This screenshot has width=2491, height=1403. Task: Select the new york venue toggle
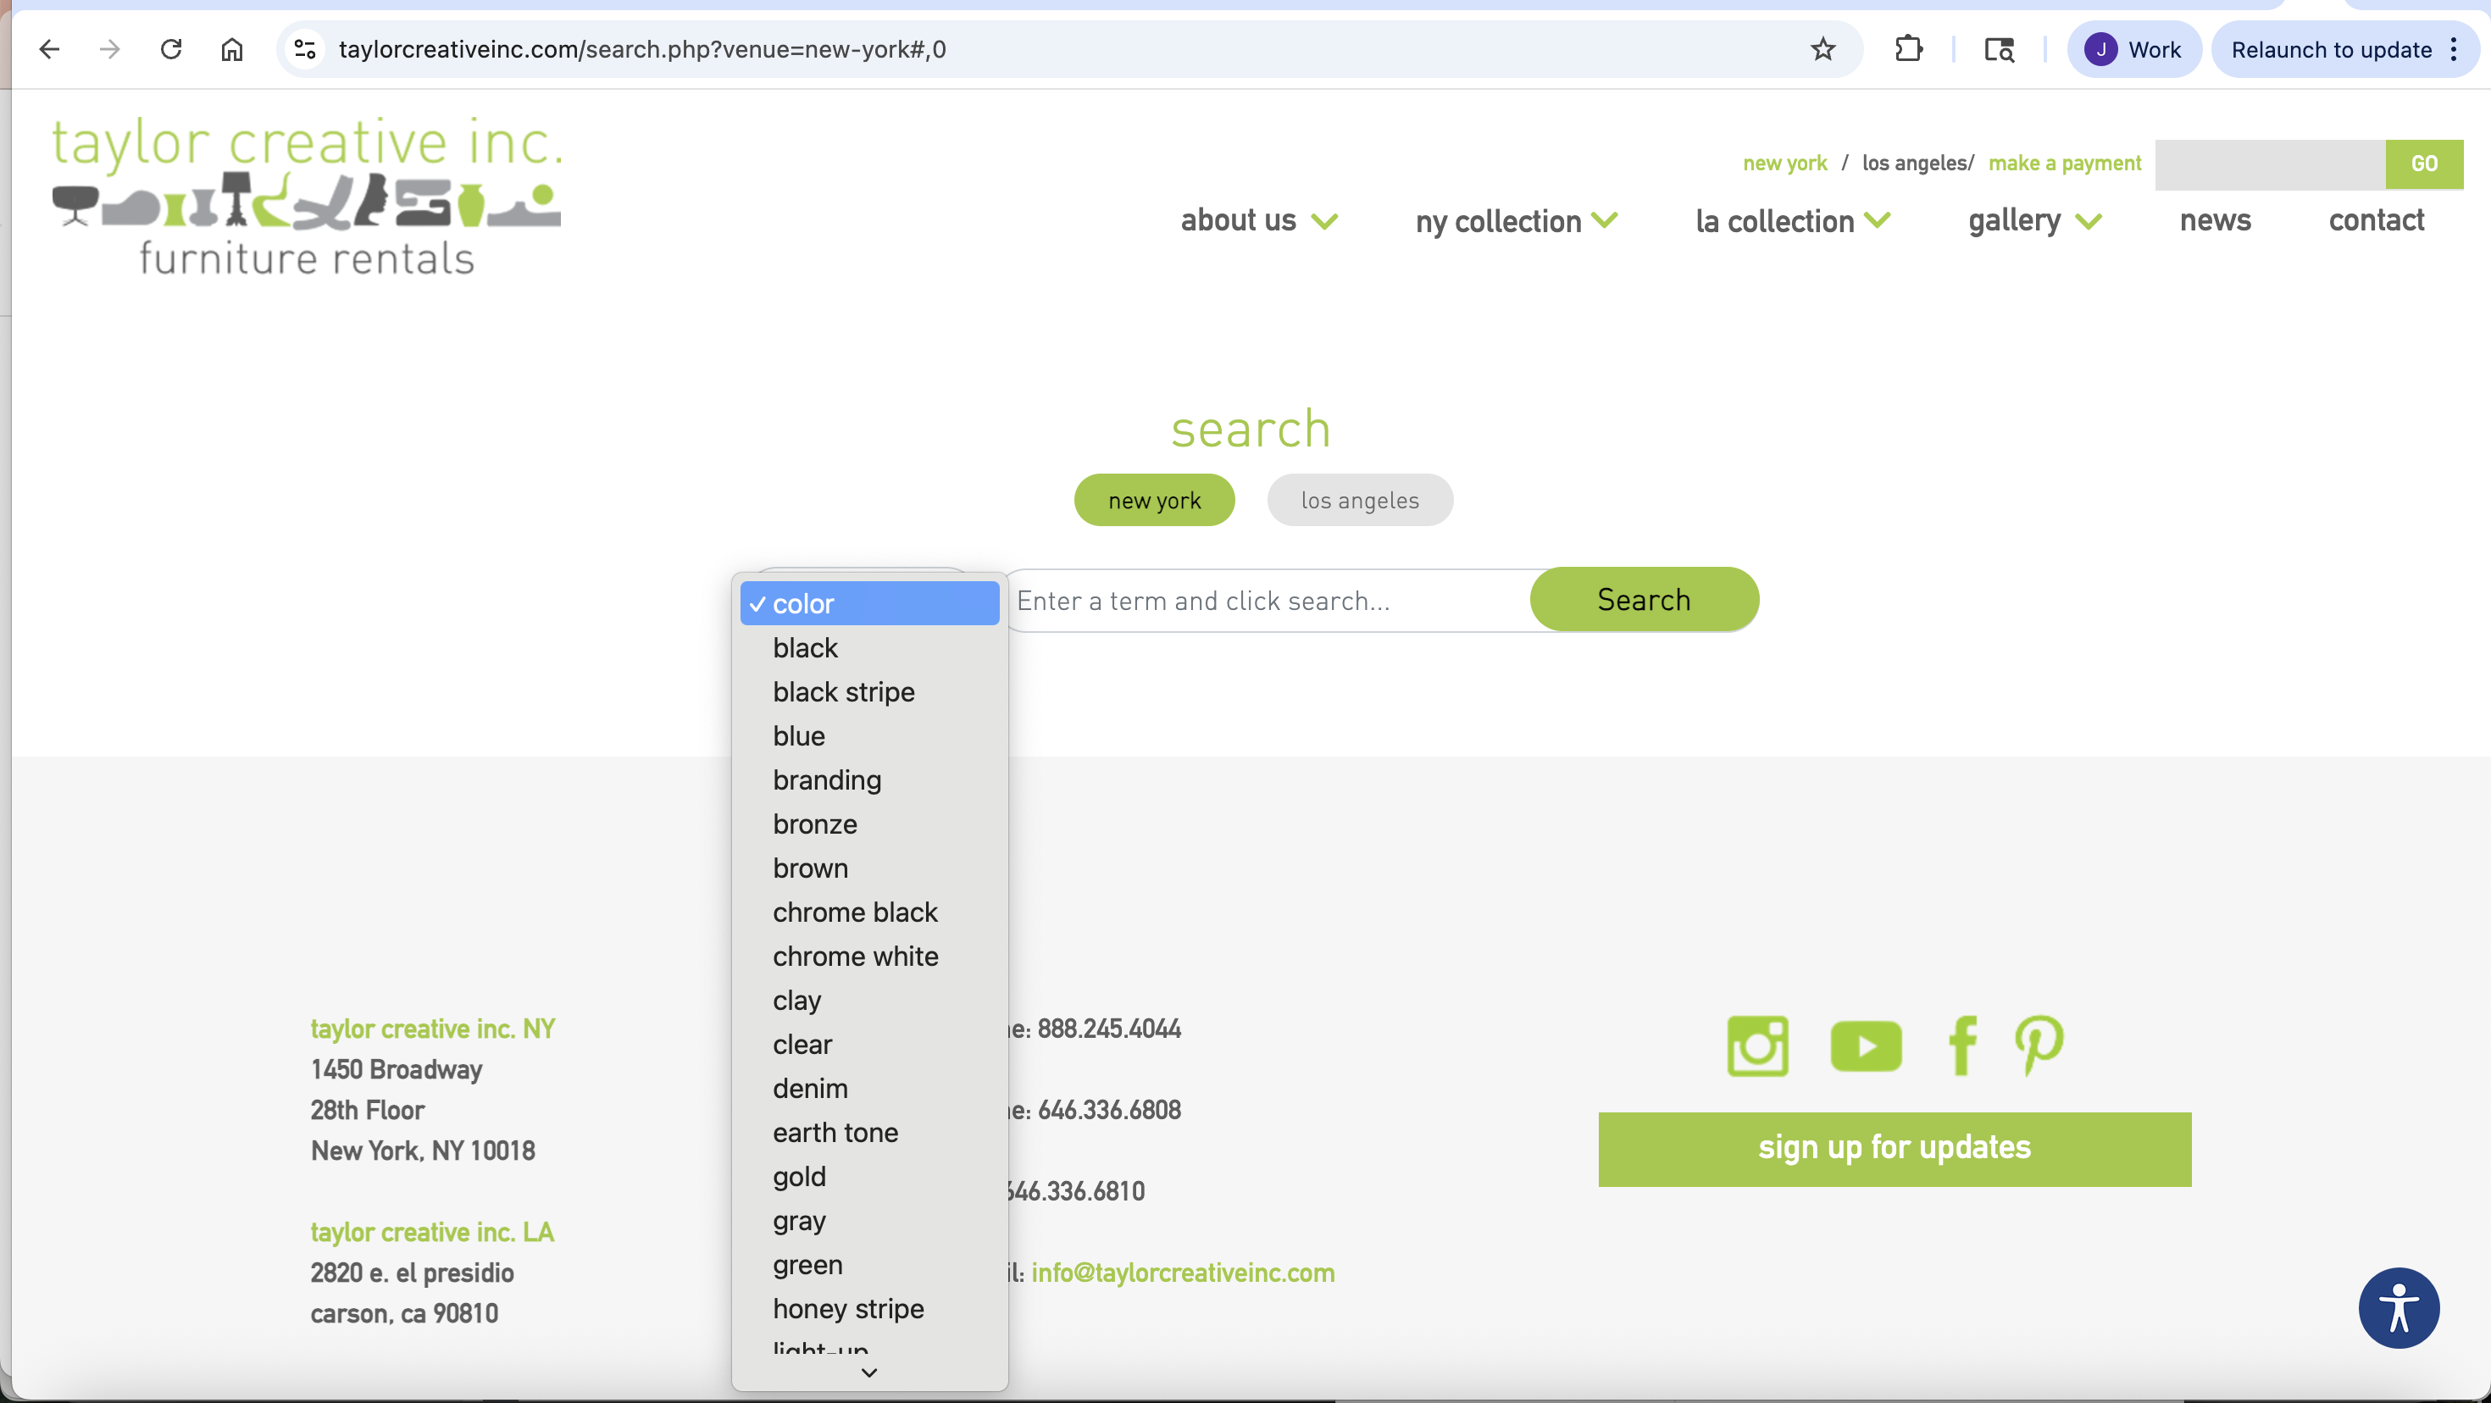tap(1154, 500)
